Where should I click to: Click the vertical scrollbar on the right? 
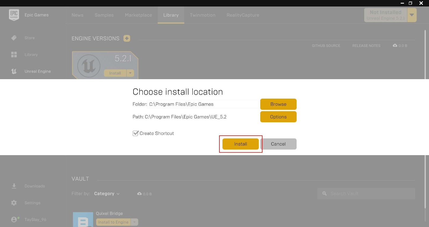pyautogui.click(x=425, y=119)
